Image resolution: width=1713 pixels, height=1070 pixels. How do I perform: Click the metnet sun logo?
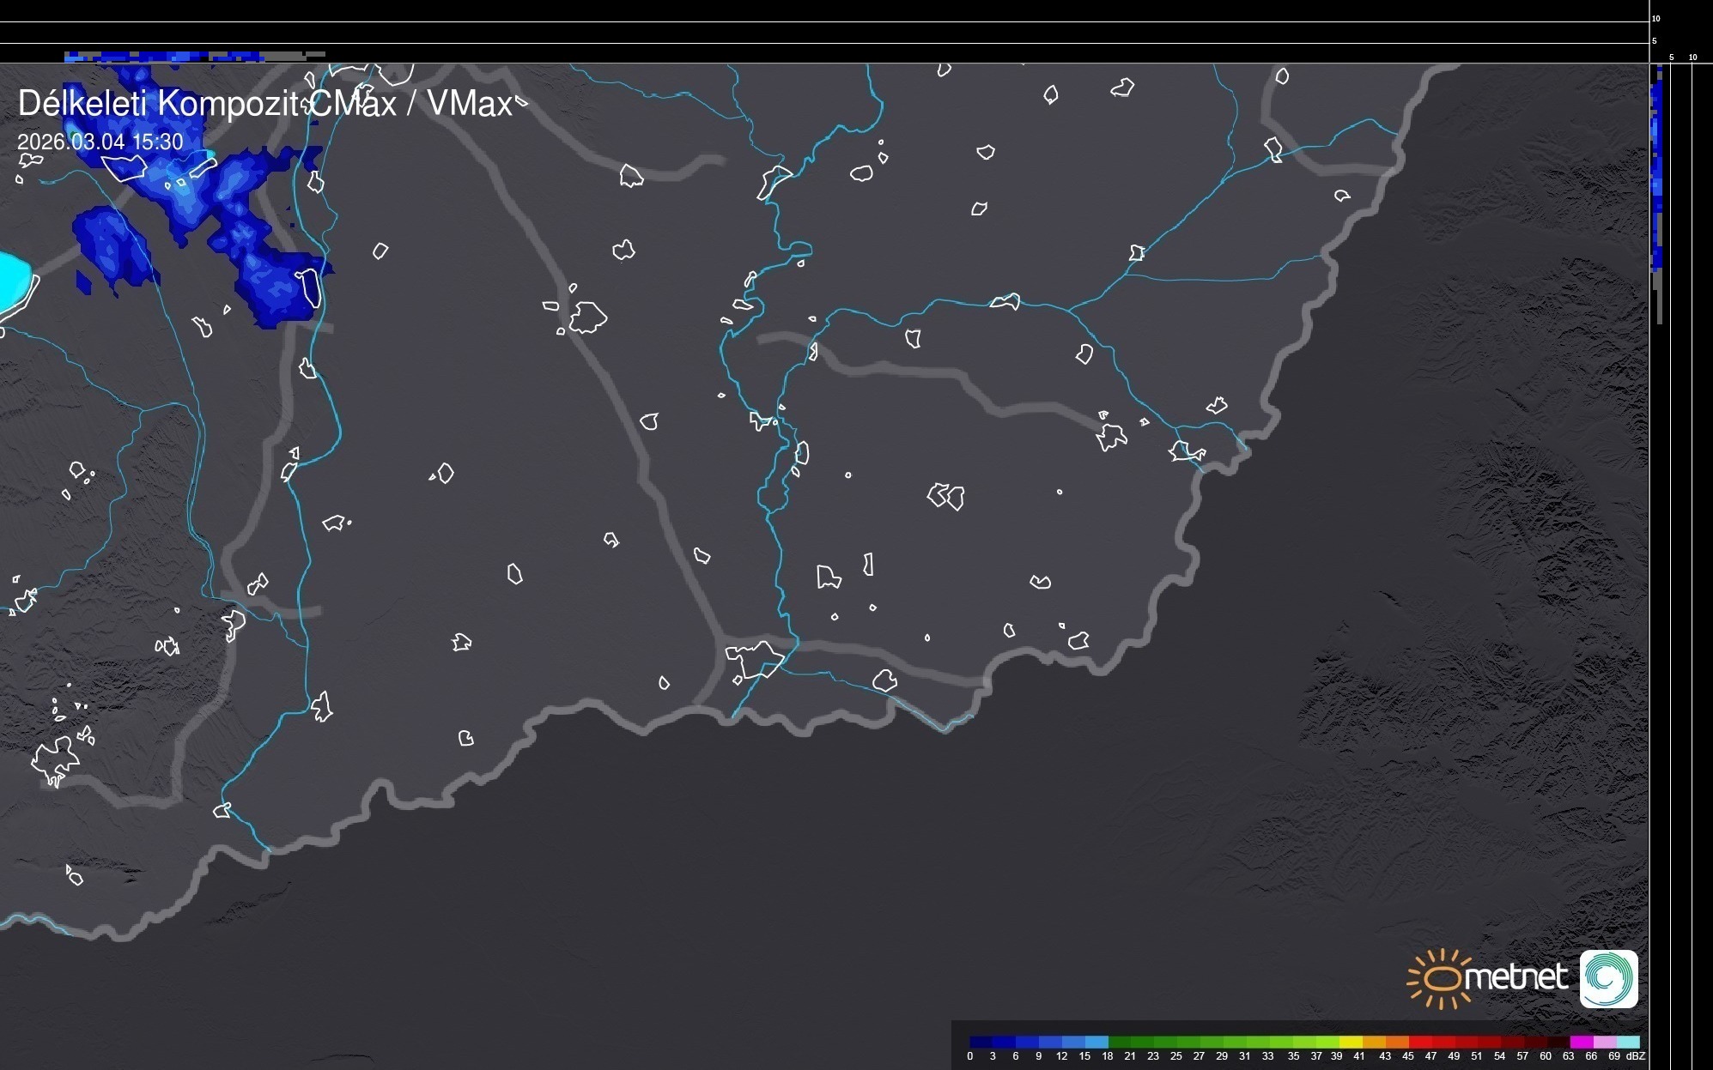click(x=1442, y=978)
